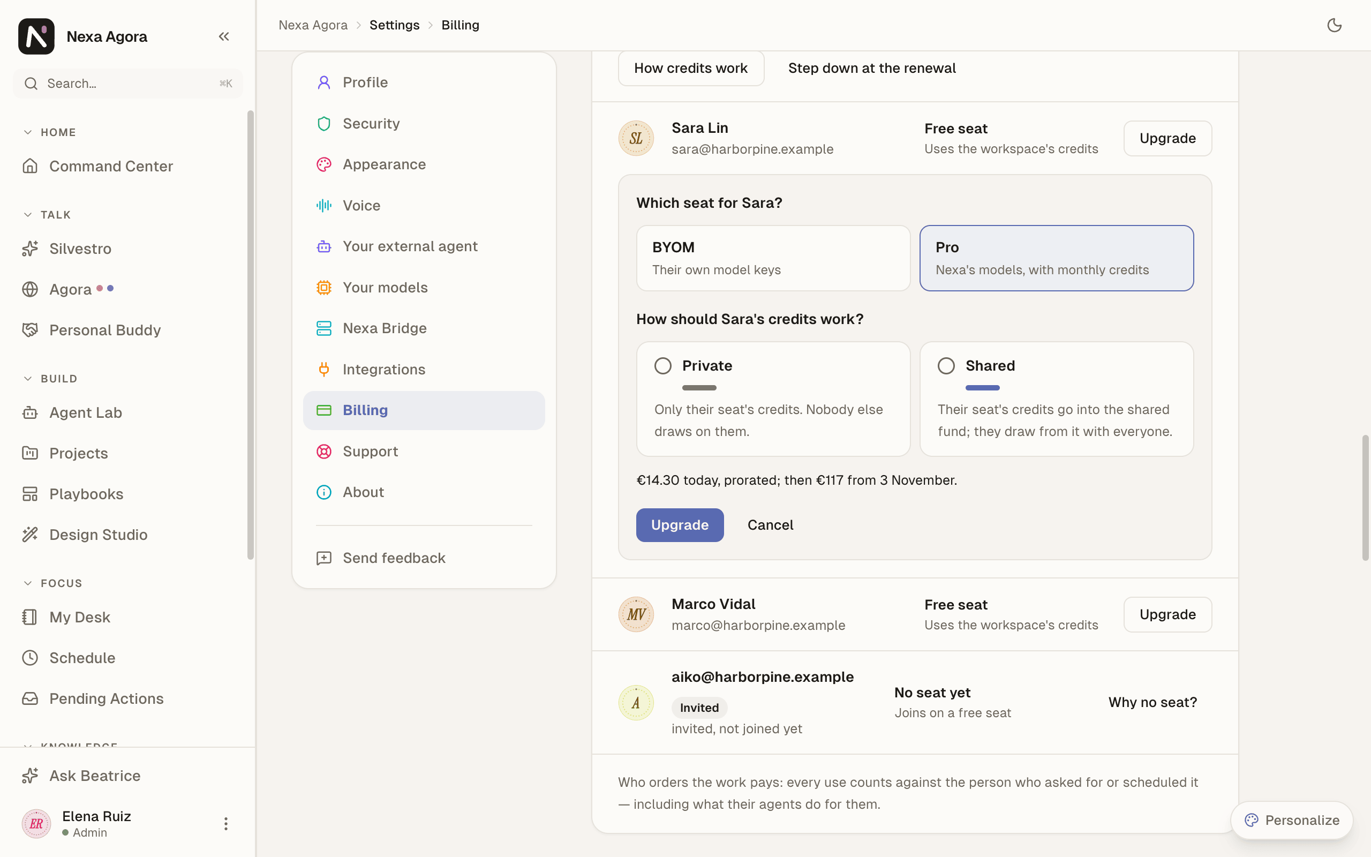The height and width of the screenshot is (857, 1371).
Task: Open Playbooks layout icon
Action: click(30, 494)
